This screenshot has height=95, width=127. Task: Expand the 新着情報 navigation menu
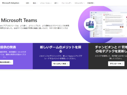point(91,3)
